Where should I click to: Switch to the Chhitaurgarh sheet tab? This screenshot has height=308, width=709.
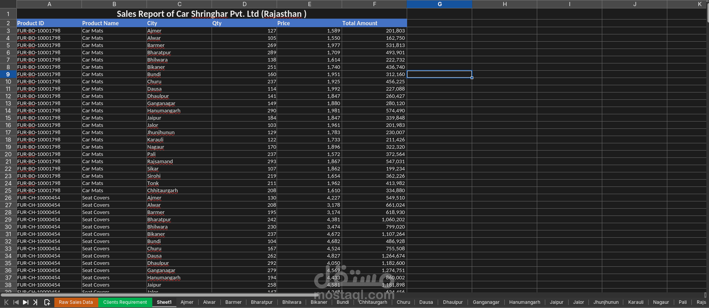tap(373, 302)
